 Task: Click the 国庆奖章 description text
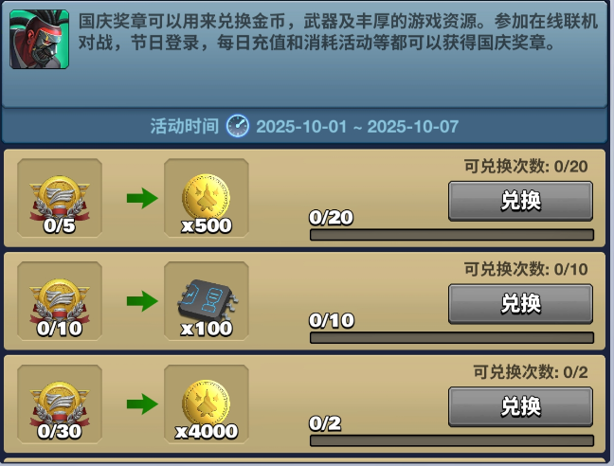[338, 32]
